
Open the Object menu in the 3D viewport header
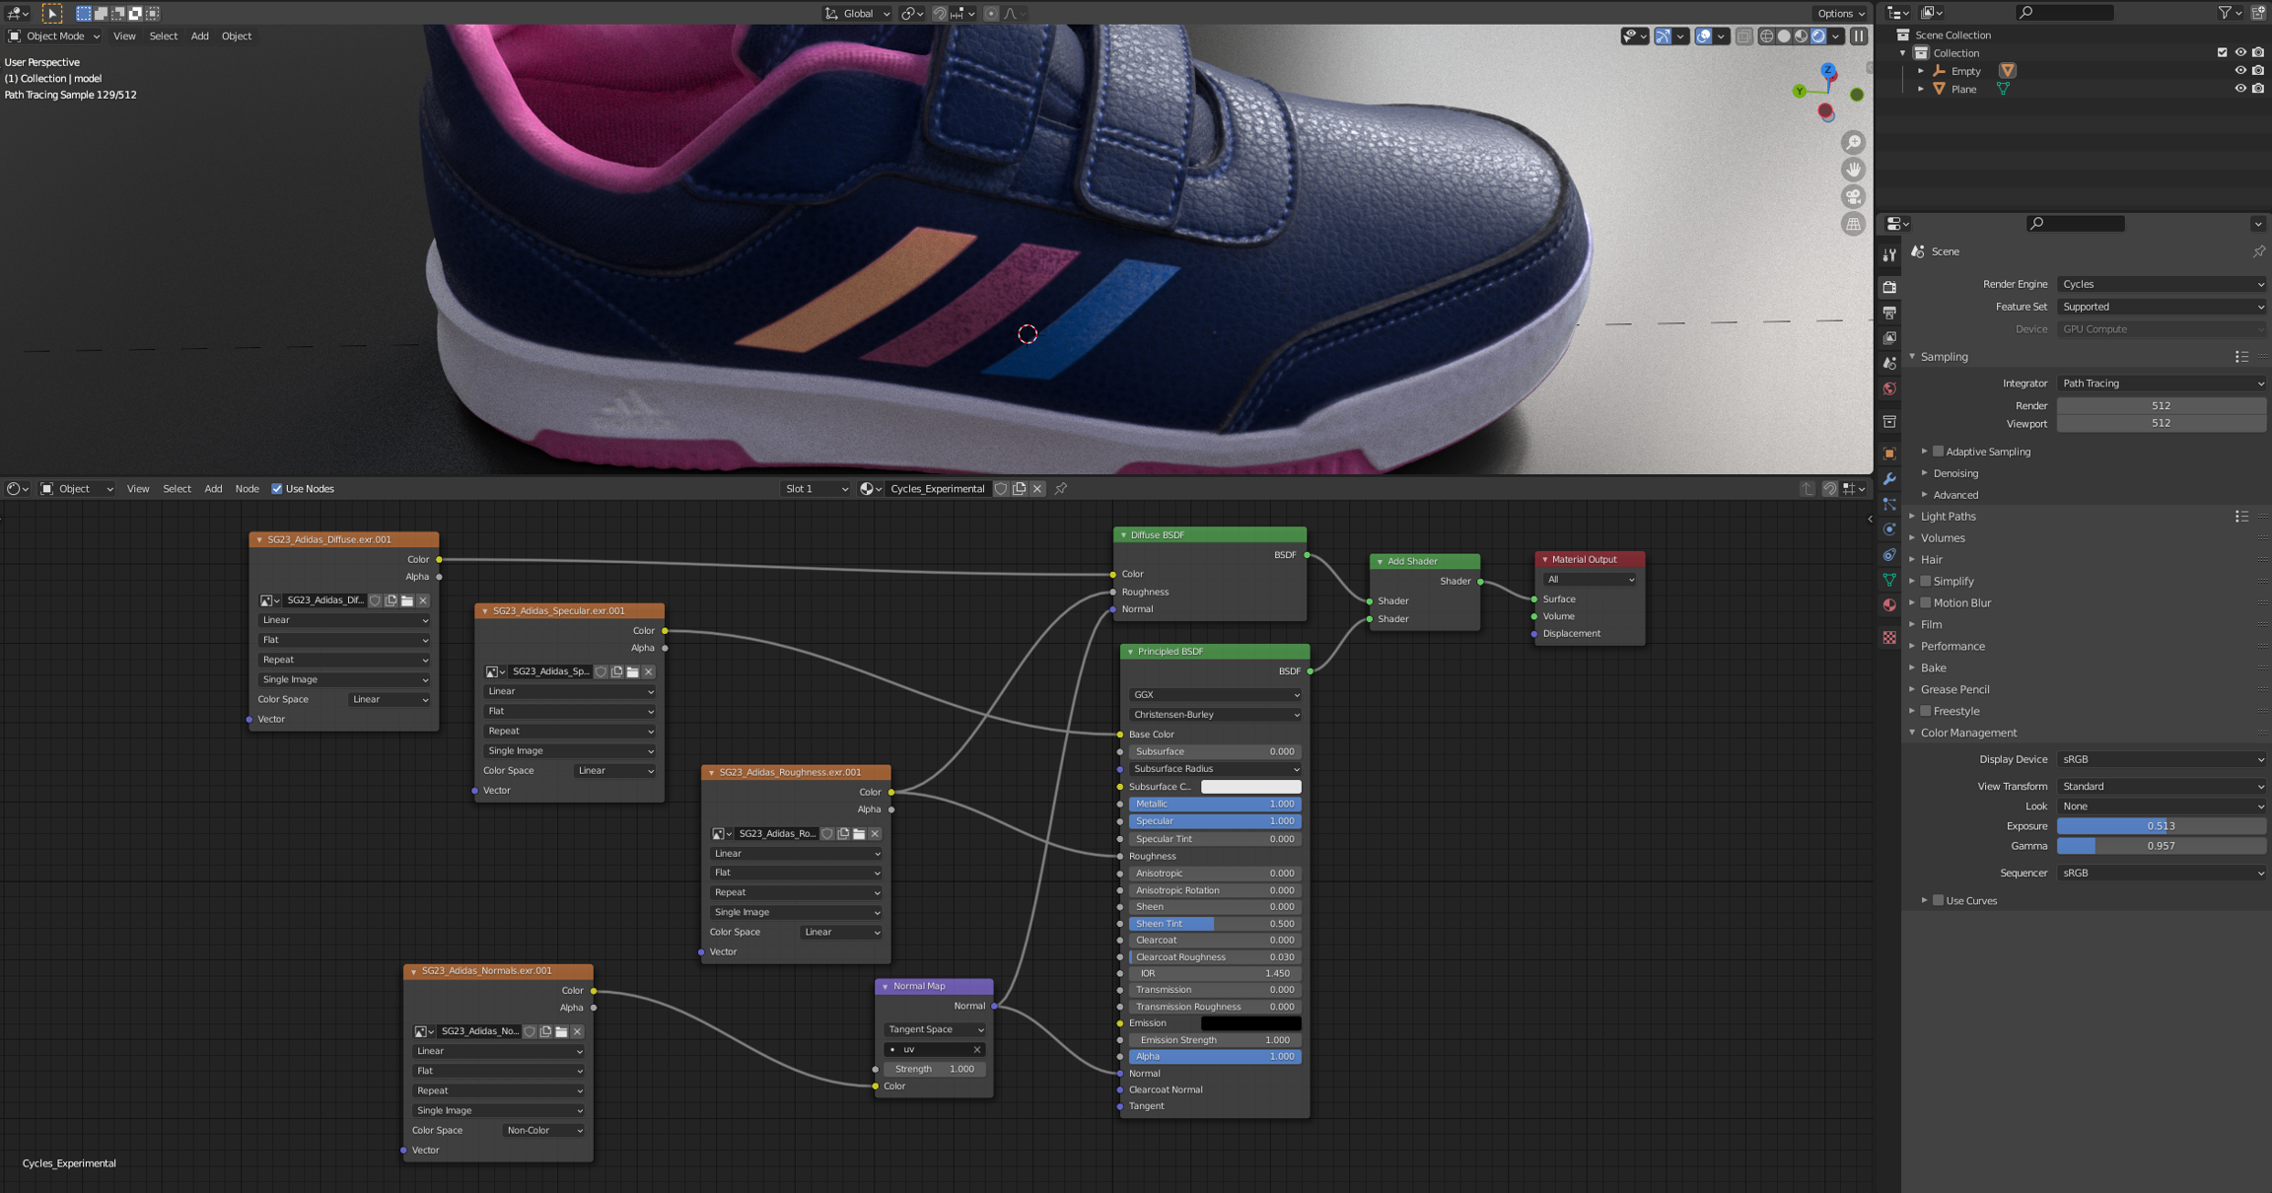click(x=236, y=36)
